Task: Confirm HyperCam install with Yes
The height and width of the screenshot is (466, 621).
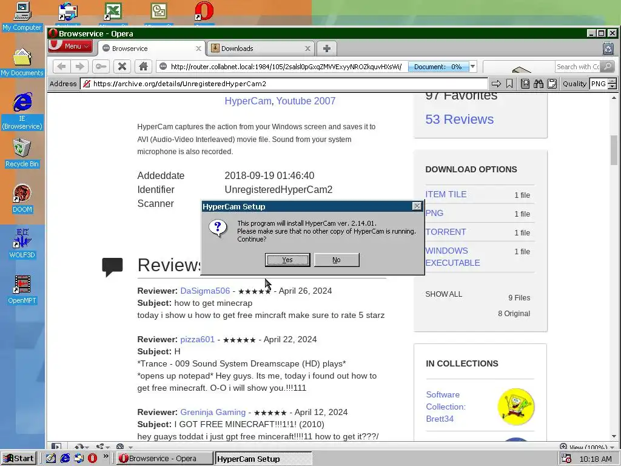Action: coord(287,260)
